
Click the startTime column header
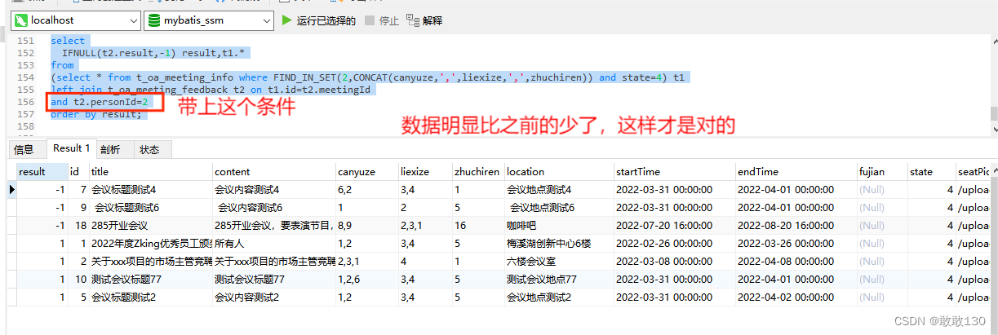click(674, 172)
